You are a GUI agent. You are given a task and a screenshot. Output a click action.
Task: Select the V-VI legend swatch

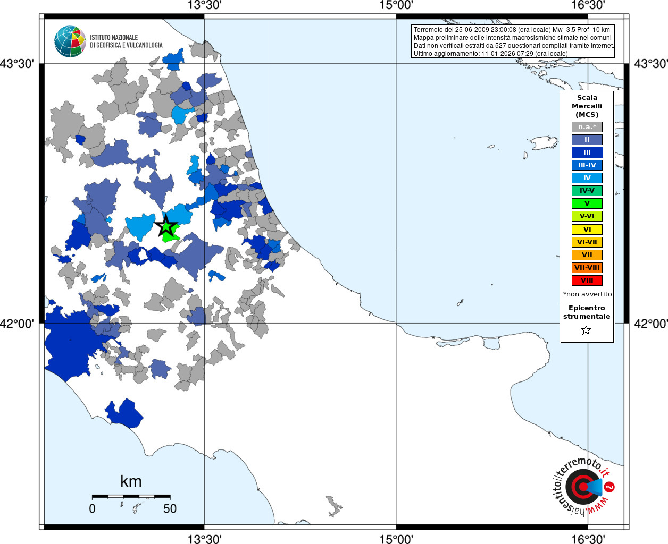point(587,216)
